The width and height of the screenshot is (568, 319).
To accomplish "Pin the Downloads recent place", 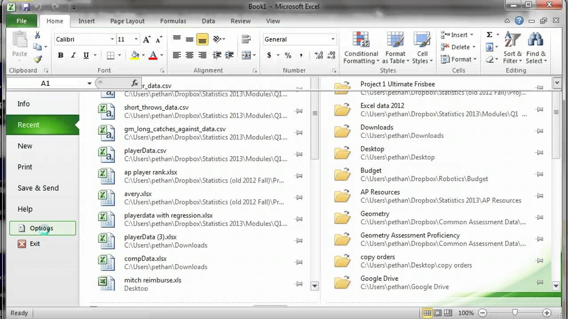I will point(540,131).
